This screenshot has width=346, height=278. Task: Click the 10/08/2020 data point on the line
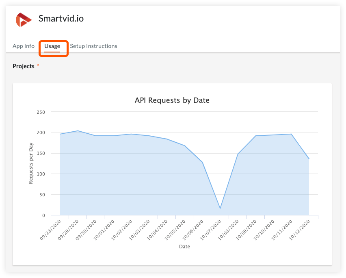tap(238, 154)
